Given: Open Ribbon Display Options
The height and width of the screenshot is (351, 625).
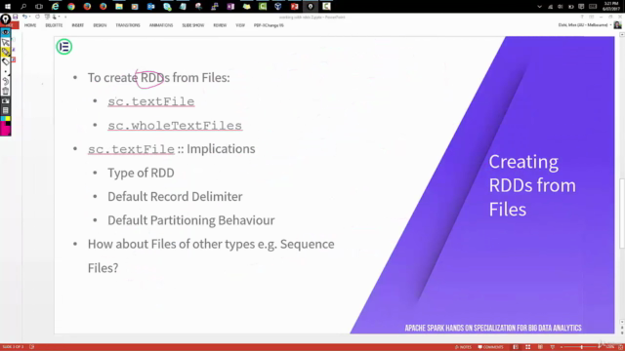Looking at the screenshot, I should pos(592,17).
